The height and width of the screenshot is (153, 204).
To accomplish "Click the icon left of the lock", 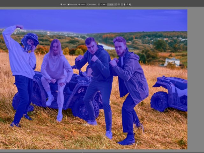I will [x=122, y=4].
